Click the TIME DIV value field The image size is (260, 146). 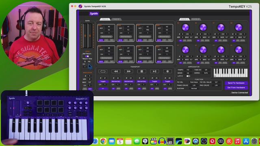(x=206, y=70)
